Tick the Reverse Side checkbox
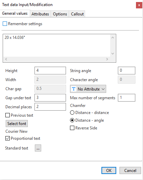Viewport: 143px width, 180px height. click(x=72, y=128)
